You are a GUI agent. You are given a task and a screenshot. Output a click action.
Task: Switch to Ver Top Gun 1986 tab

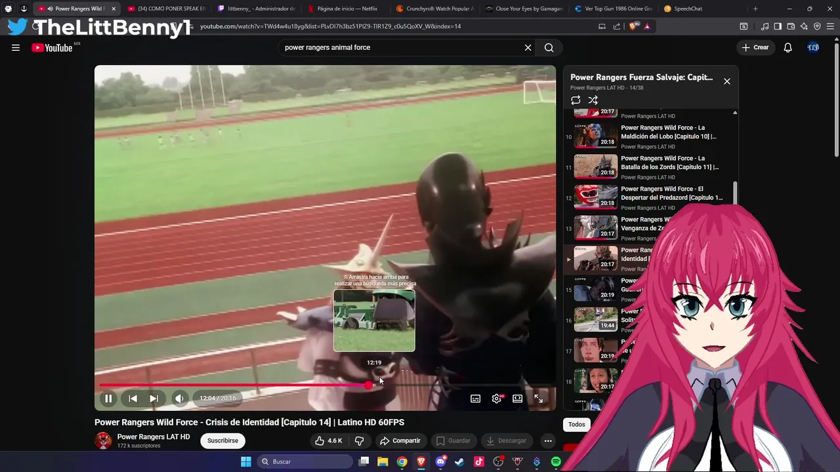[614, 9]
